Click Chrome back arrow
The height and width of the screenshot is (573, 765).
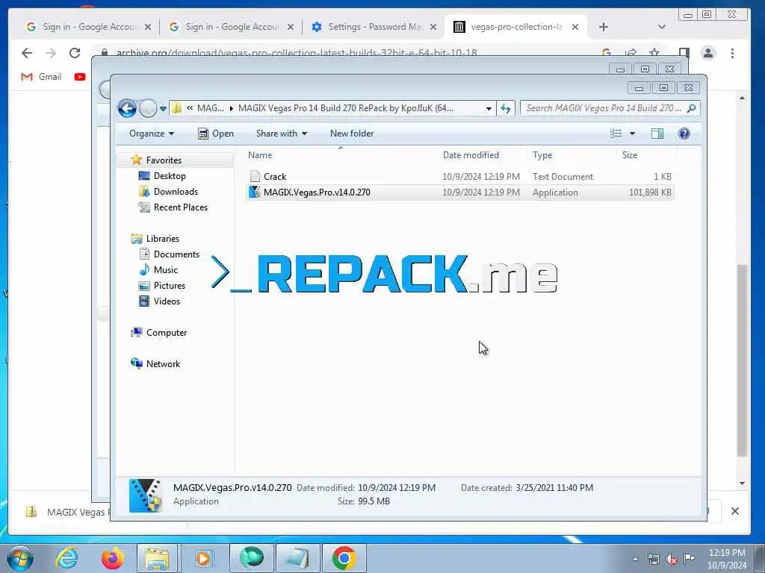[27, 53]
